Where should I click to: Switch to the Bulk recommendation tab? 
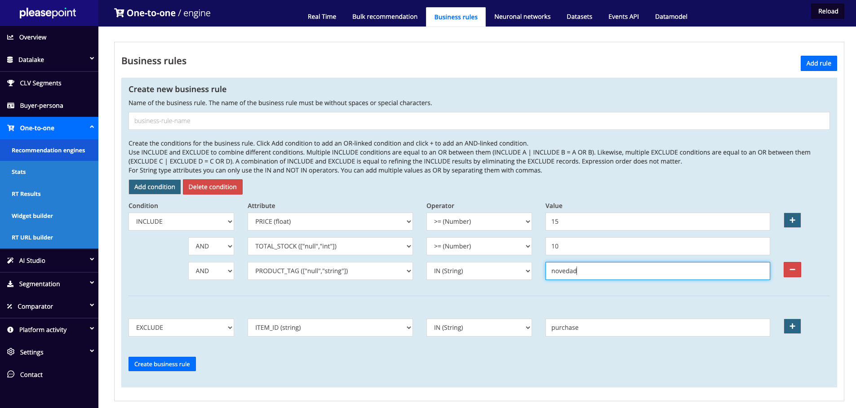(x=385, y=17)
